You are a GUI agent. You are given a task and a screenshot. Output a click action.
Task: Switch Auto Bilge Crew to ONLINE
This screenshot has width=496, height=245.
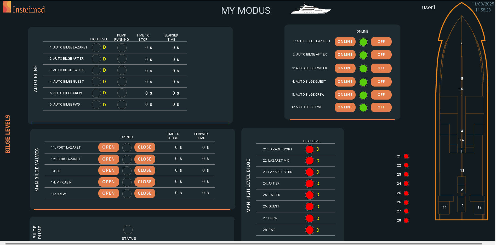click(x=345, y=95)
